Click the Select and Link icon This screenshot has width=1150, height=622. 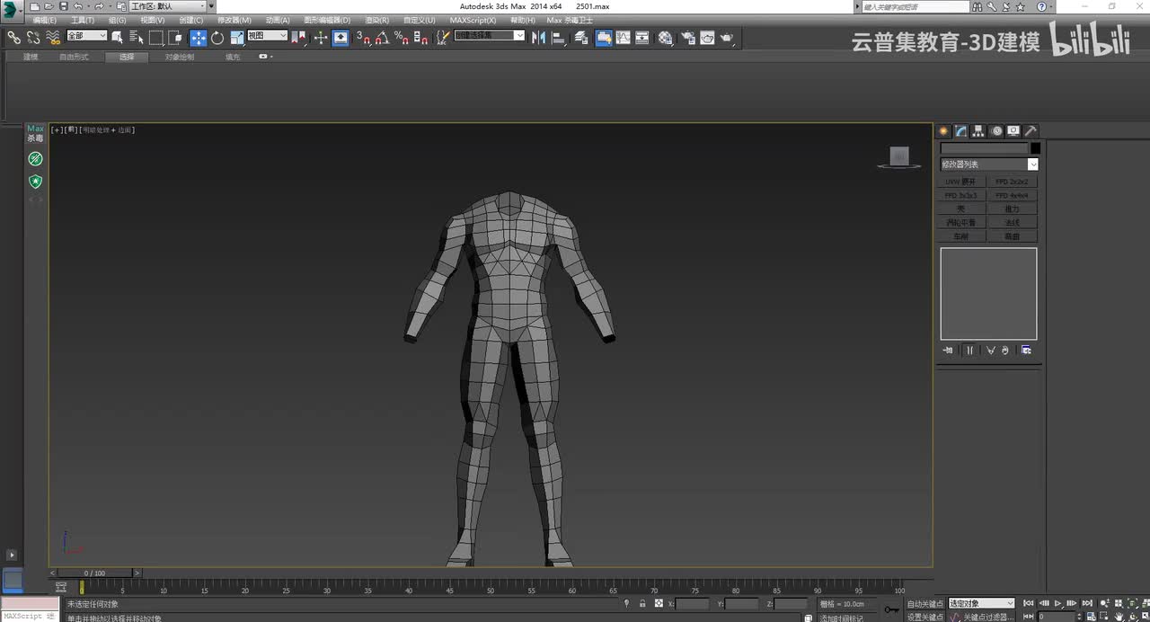point(14,38)
